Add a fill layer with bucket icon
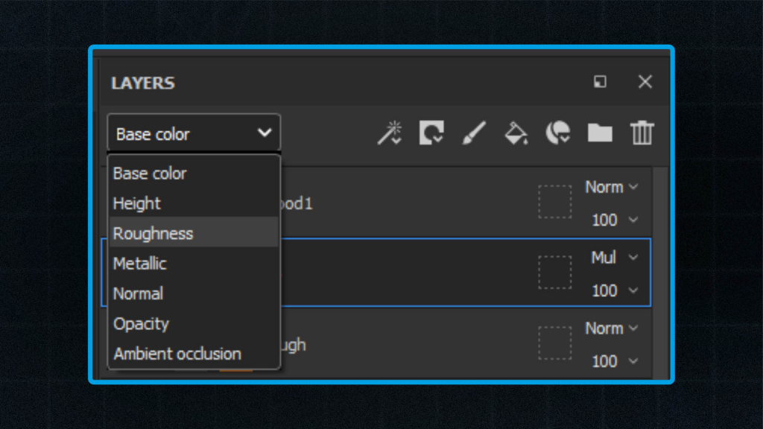763x429 pixels. pyautogui.click(x=516, y=133)
